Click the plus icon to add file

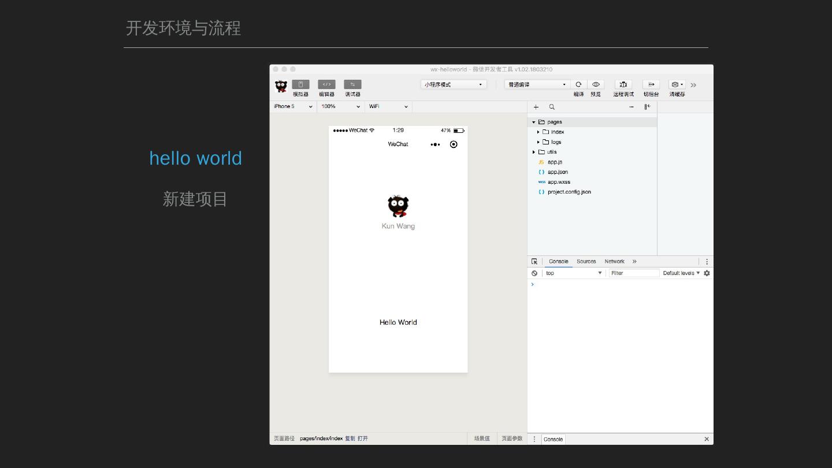[x=536, y=107]
